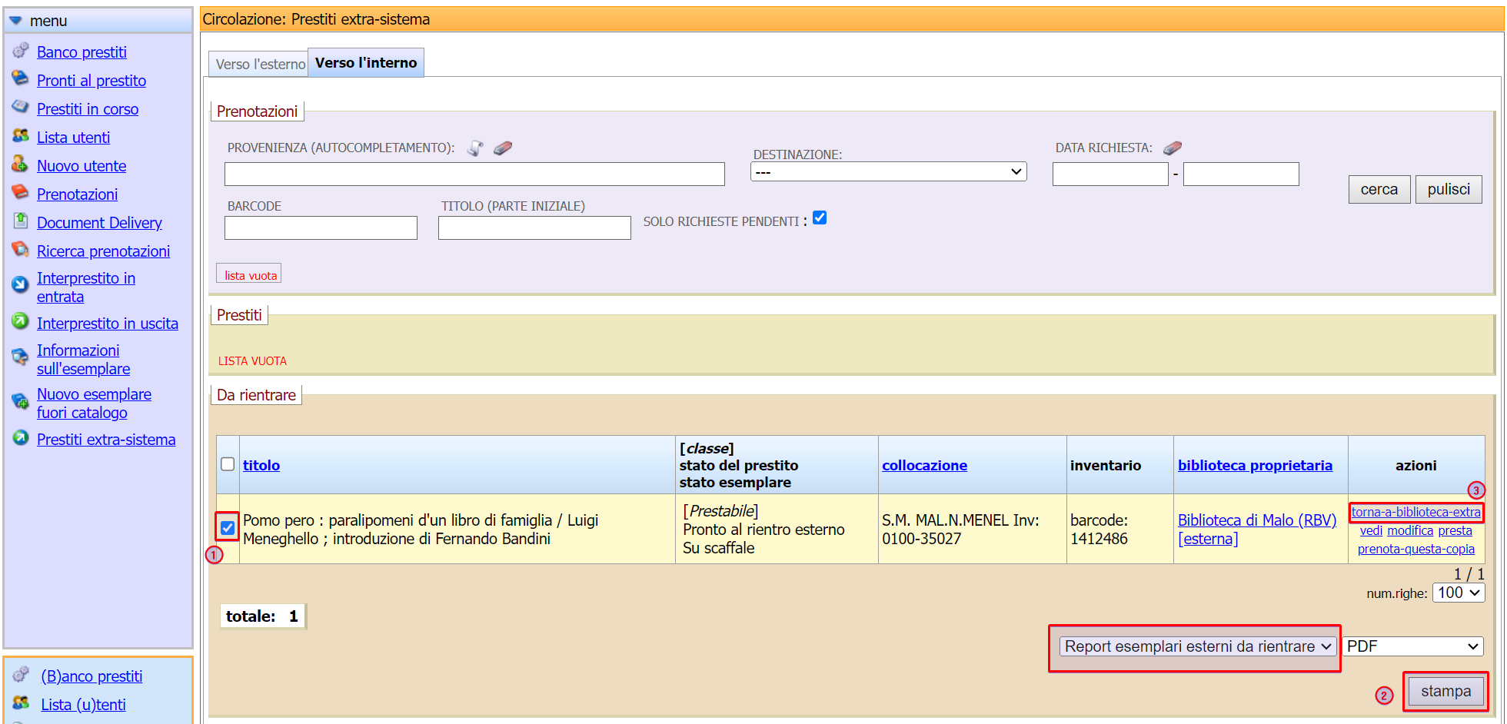
Task: Click the torna-a-biblioteca-extra link
Action: [1416, 512]
